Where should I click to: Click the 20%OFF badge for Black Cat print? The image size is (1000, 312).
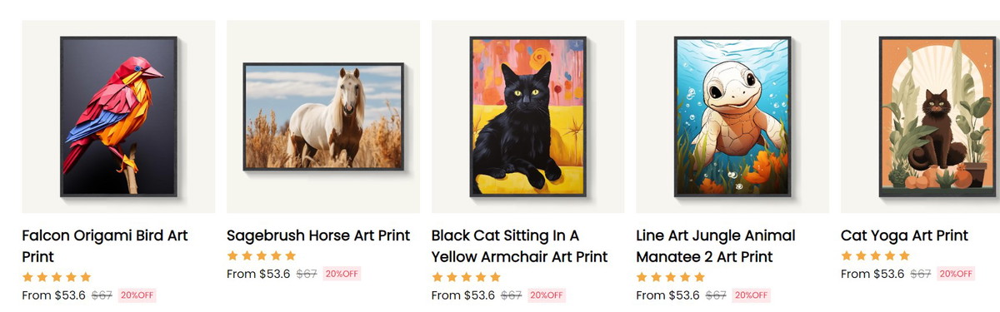pyautogui.click(x=547, y=295)
